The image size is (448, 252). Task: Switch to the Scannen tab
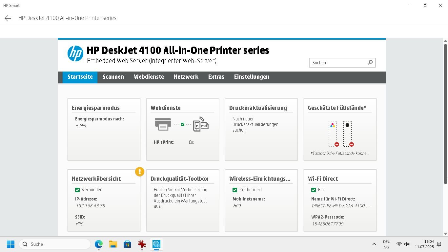113,77
